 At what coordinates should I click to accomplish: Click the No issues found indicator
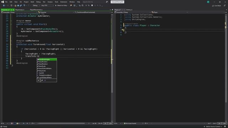tap(130, 123)
